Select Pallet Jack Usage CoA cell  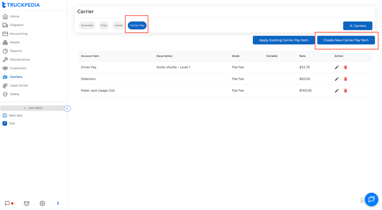[x=97, y=90]
